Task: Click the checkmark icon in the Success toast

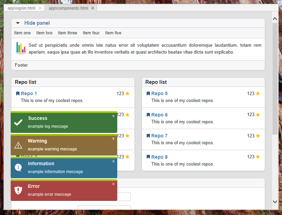Action: 18,122
